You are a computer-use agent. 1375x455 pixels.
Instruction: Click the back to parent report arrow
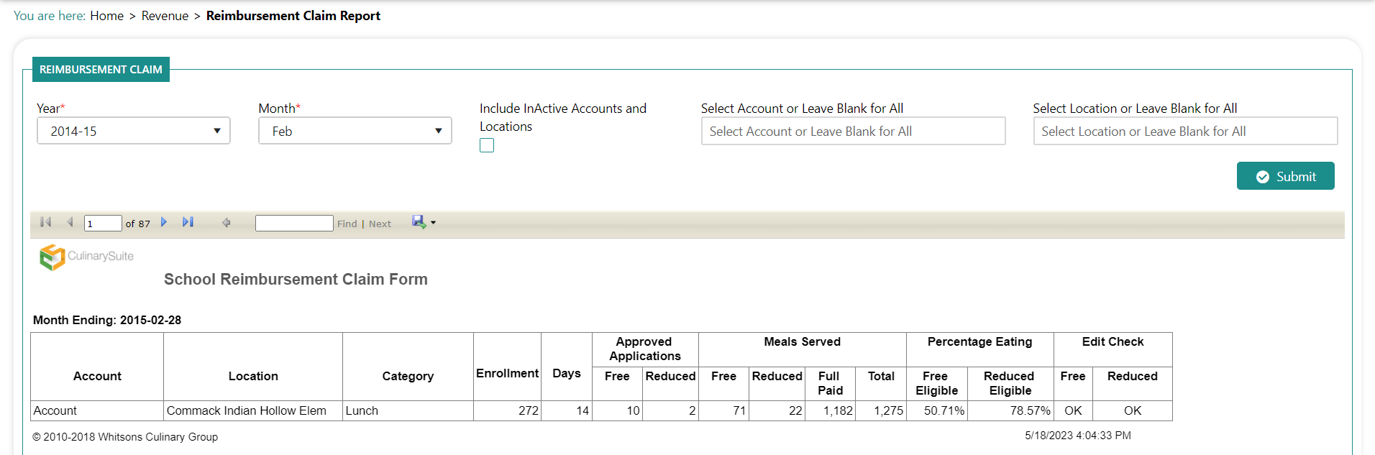pyautogui.click(x=226, y=223)
